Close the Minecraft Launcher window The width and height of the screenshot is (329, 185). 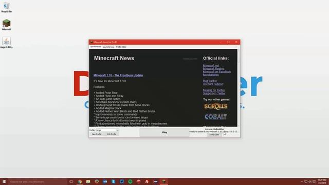click(x=236, y=42)
